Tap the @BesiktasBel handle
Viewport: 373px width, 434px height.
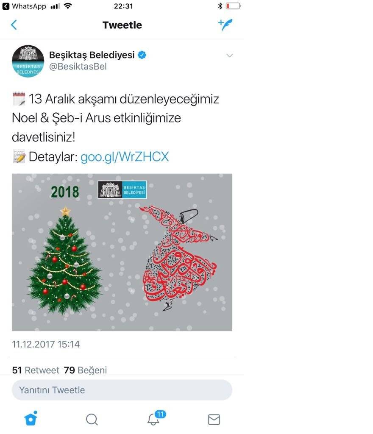coord(78,67)
